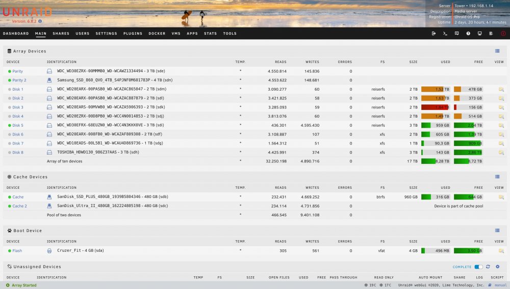Browse Disk 8 with its folder view icon

[x=501, y=153]
